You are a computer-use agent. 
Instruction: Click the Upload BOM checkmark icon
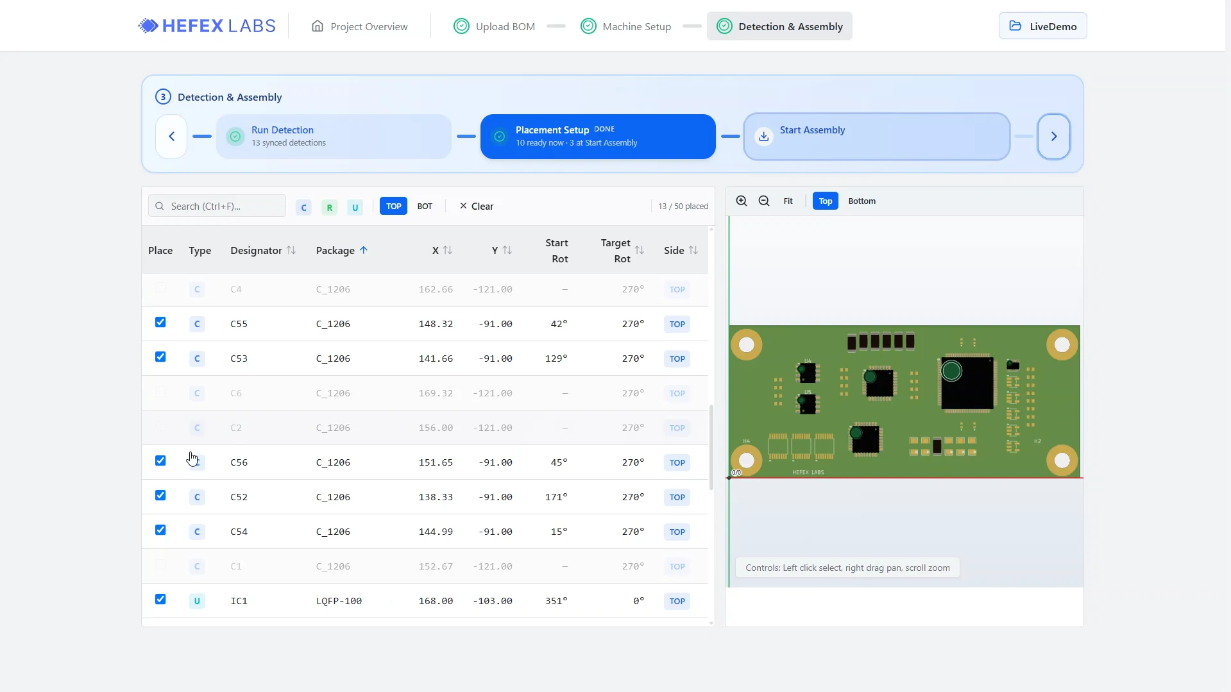461,26
